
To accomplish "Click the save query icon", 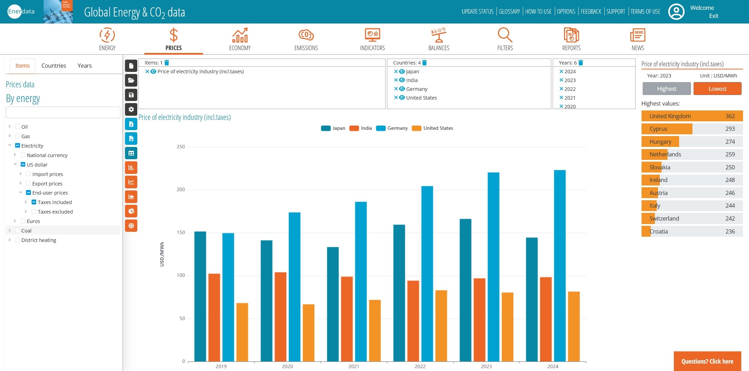I will 131,95.
